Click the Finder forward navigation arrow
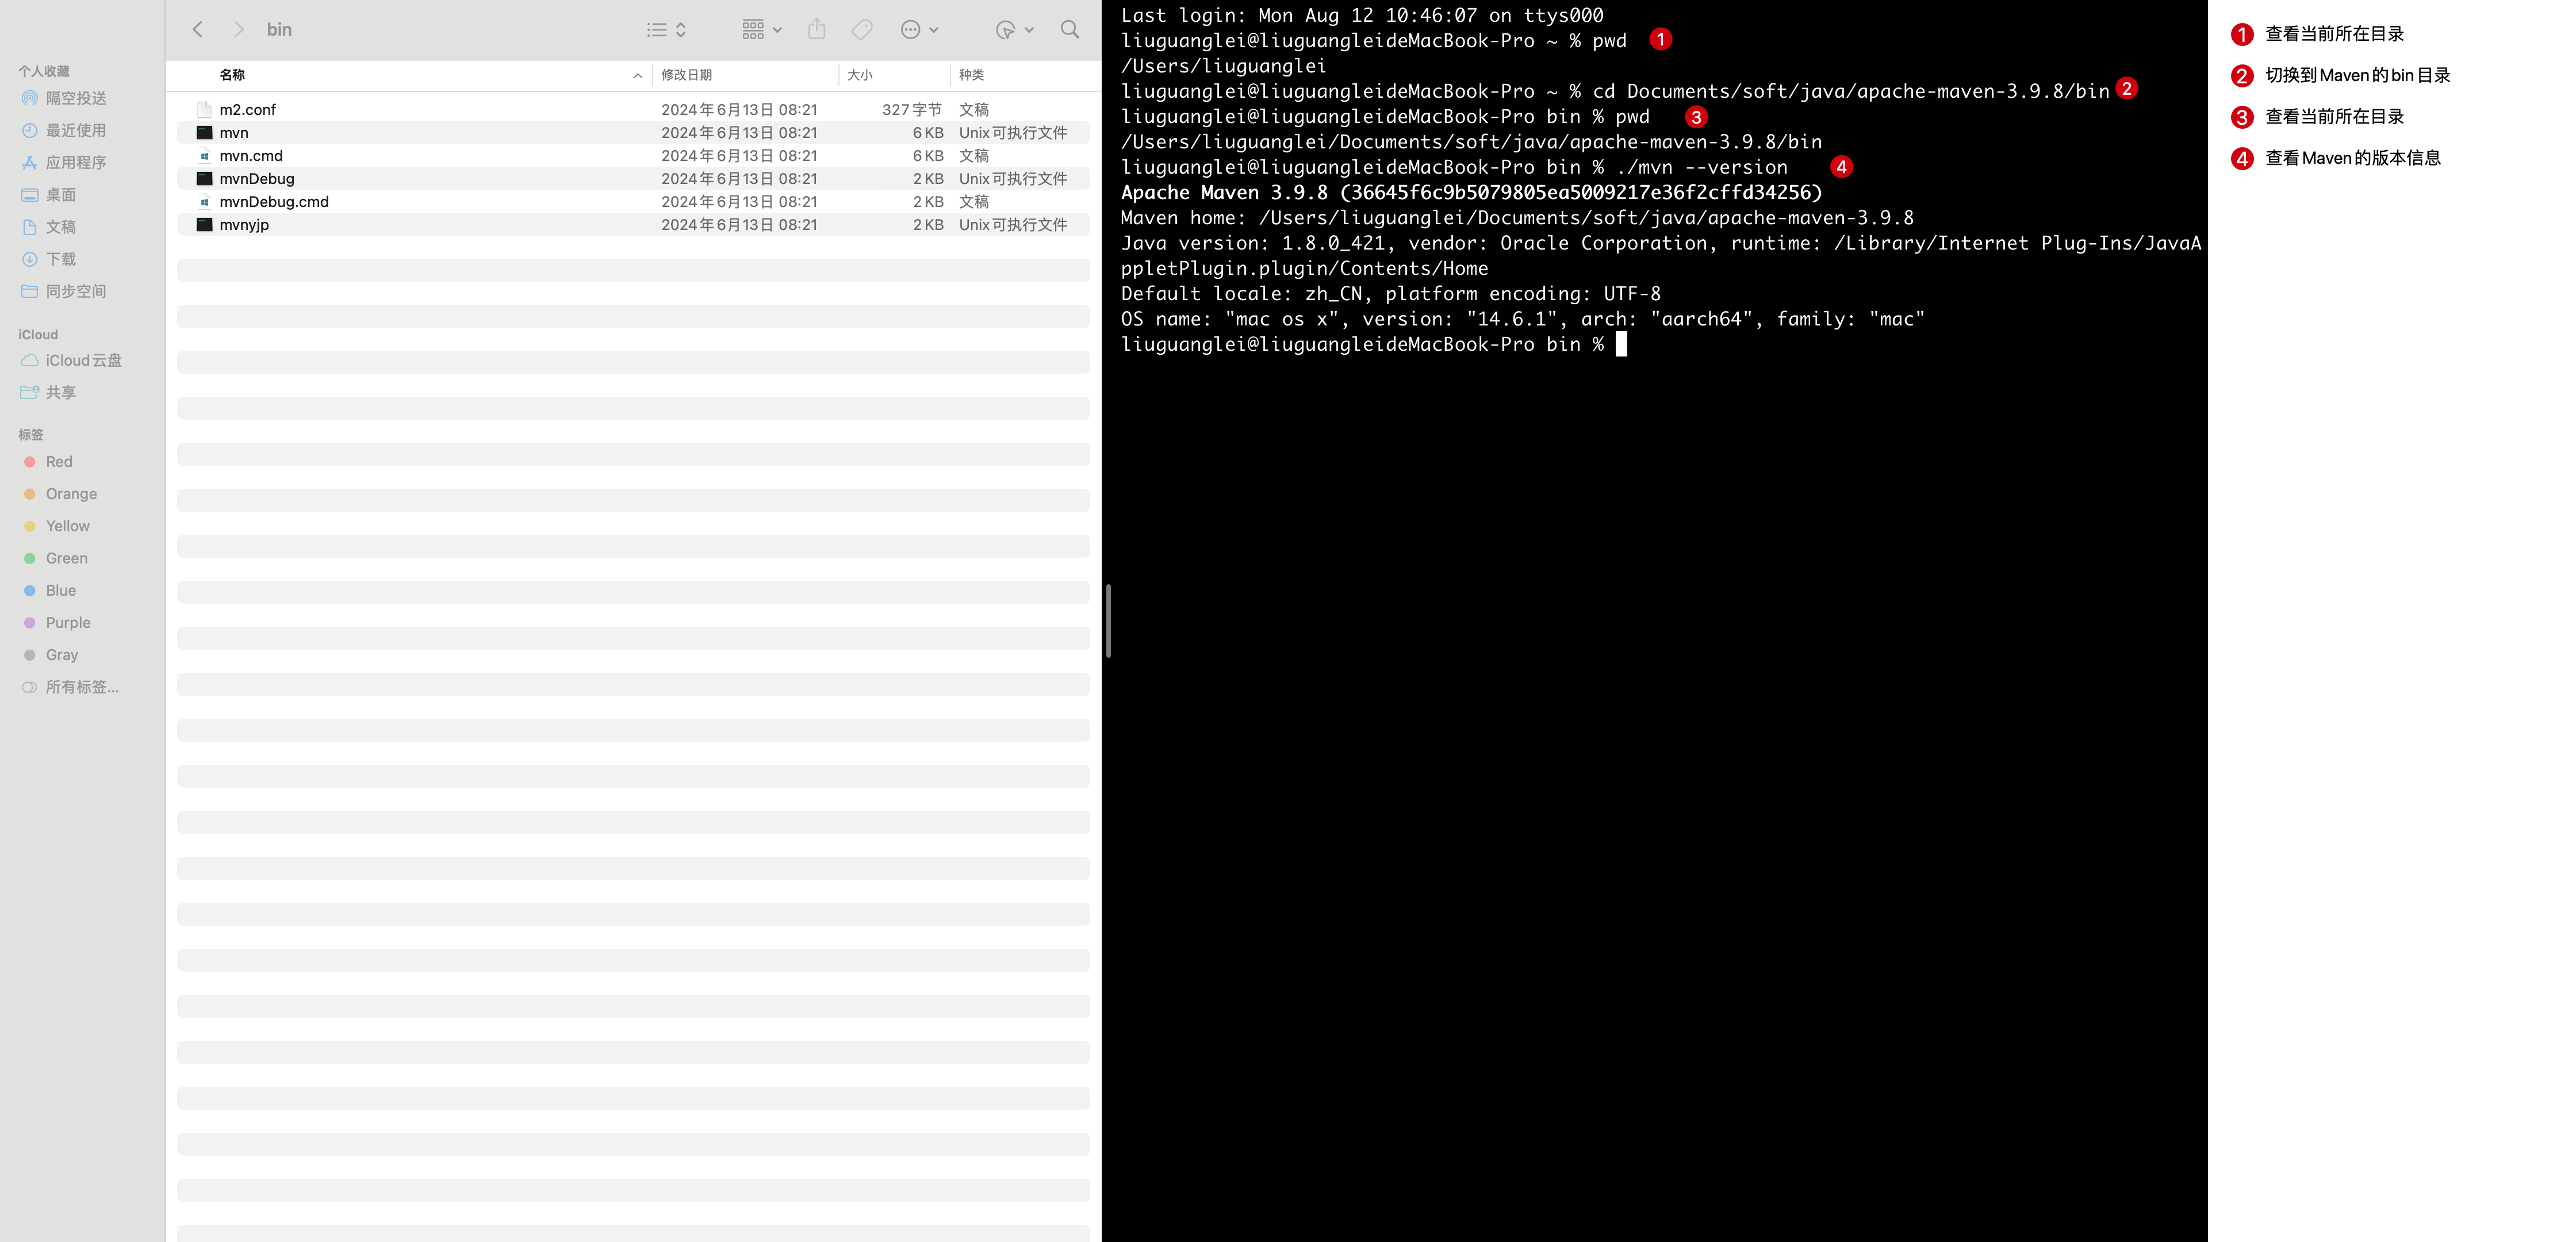This screenshot has width=2576, height=1242. (238, 30)
